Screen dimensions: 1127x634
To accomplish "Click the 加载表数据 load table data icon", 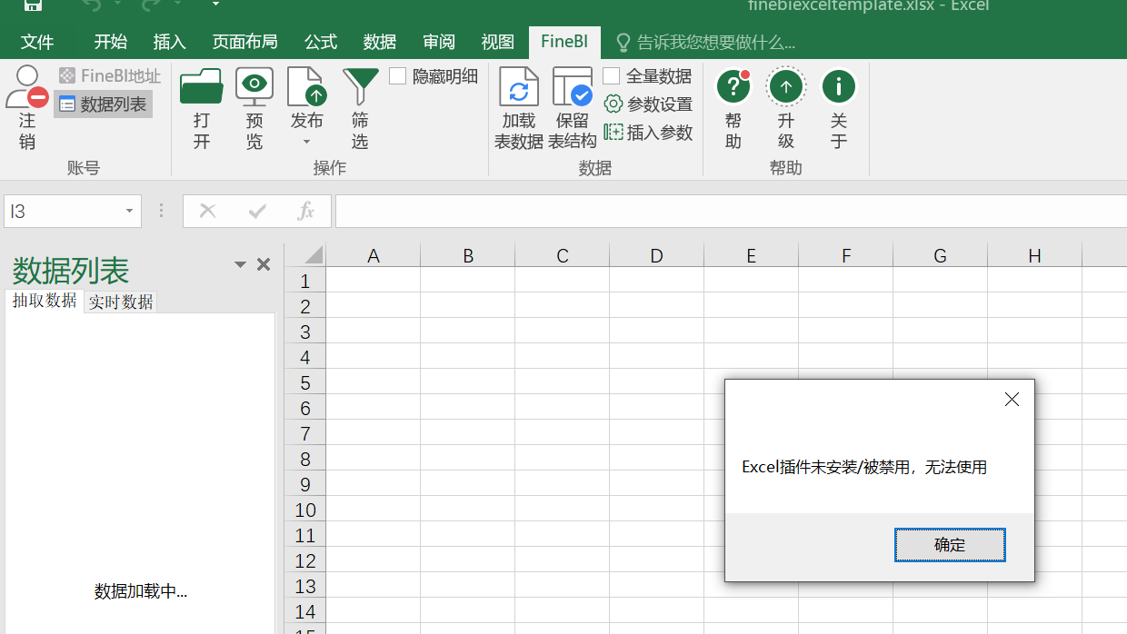I will tap(519, 87).
